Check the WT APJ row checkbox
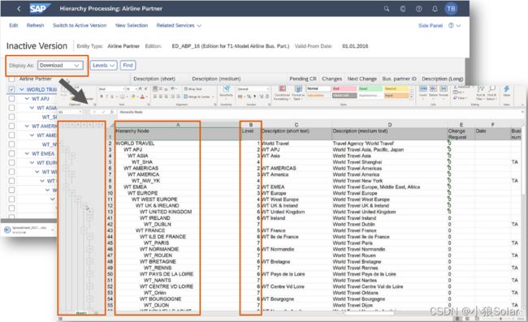The height and width of the screenshot is (322, 528). (11, 99)
